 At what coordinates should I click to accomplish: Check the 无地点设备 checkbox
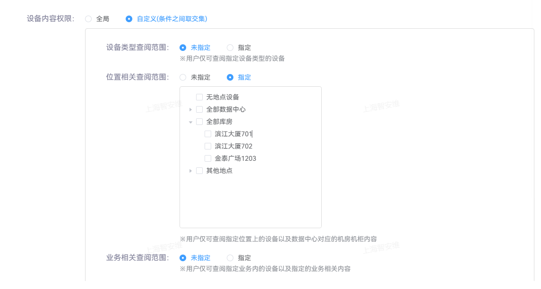tap(199, 97)
